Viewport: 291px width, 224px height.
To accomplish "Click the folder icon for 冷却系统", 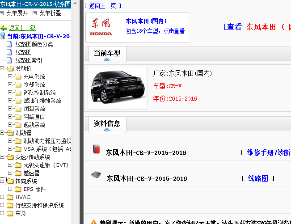I will 18,85.
